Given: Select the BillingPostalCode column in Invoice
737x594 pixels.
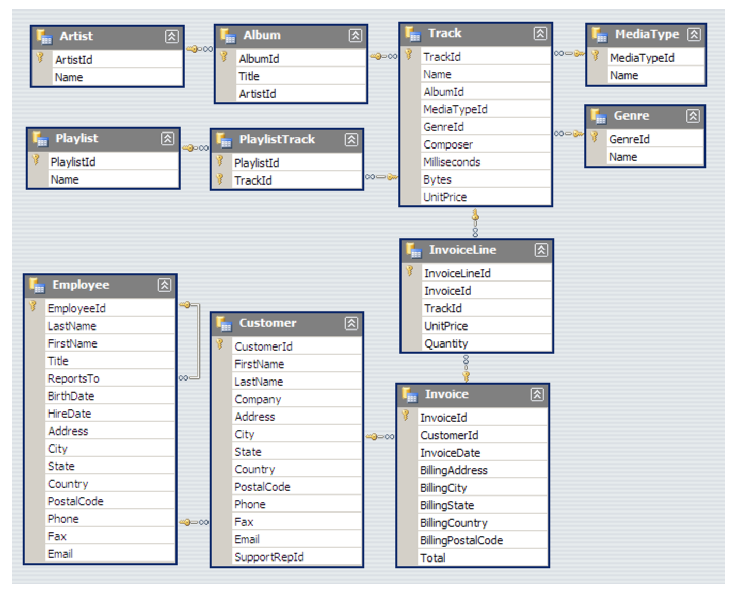Looking at the screenshot, I should coord(483,540).
